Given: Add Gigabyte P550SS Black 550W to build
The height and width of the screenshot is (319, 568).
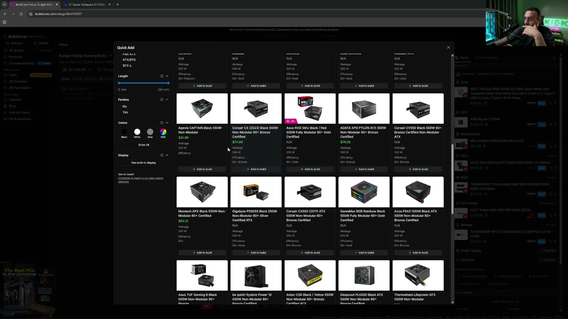Looking at the screenshot, I should tap(256, 253).
